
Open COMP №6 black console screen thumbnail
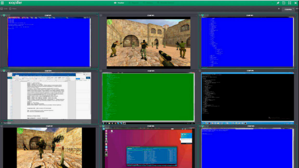248,98
